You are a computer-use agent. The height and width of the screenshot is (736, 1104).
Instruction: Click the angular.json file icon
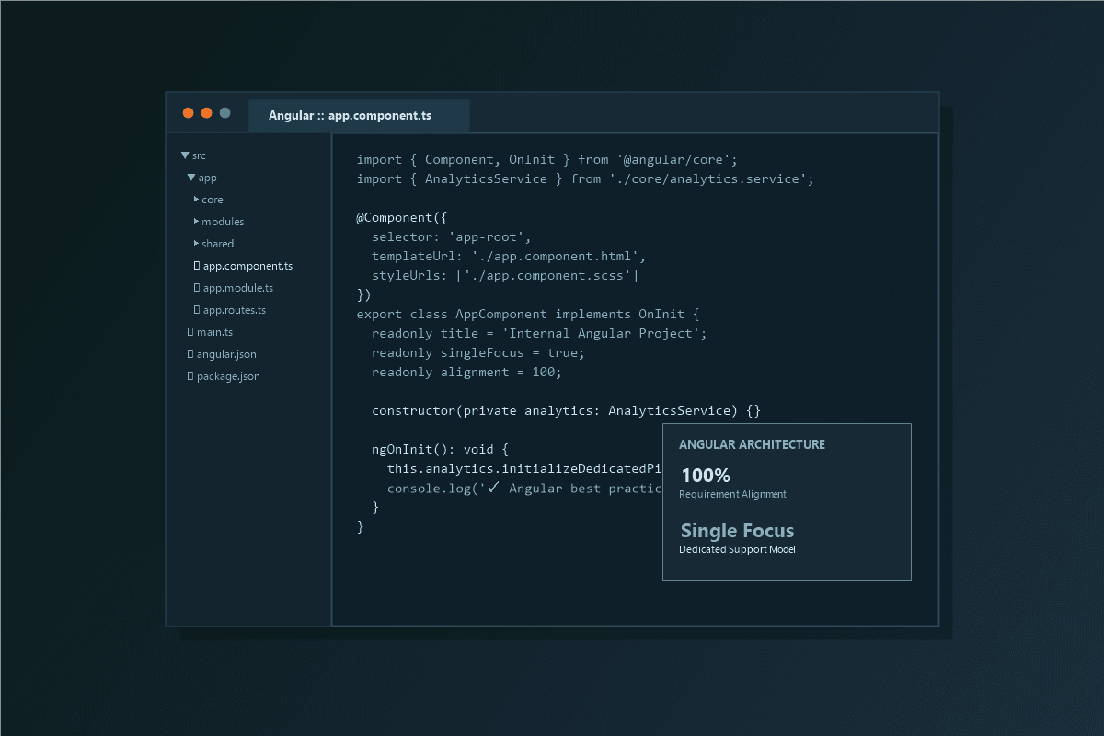point(190,354)
